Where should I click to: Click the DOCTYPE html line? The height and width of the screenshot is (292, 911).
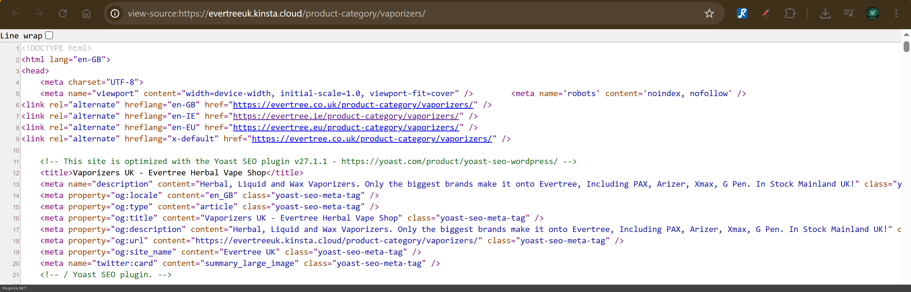tap(57, 48)
